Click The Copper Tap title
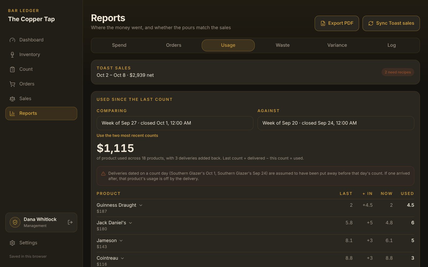 (32, 19)
